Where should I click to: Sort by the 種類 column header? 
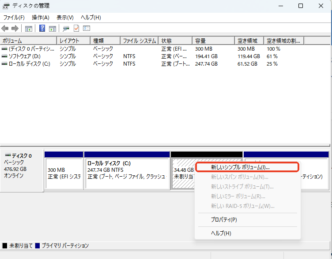pos(105,41)
